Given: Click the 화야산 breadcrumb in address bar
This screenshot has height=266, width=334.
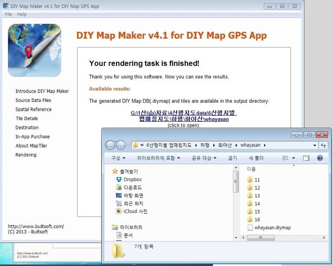Looking at the screenshot, I should (225, 145).
